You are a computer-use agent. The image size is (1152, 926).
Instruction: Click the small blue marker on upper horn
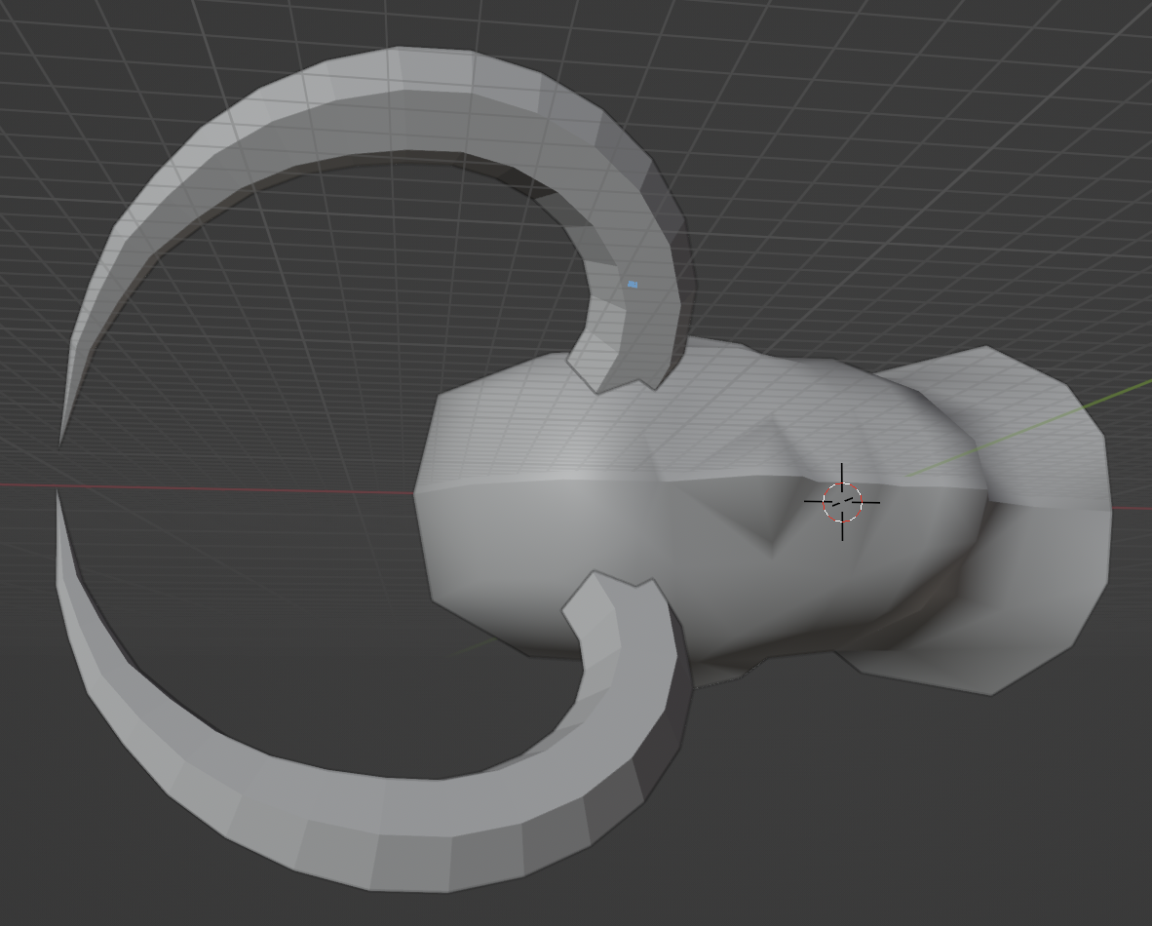633,285
